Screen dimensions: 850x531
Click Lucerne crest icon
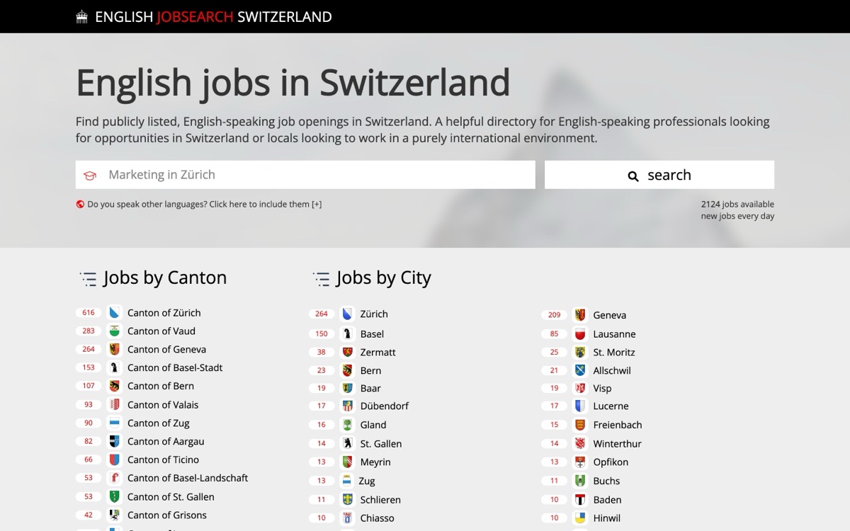[580, 406]
